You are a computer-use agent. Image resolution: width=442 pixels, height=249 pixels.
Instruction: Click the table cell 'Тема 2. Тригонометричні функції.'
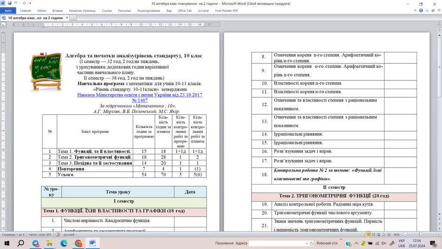click(95, 157)
